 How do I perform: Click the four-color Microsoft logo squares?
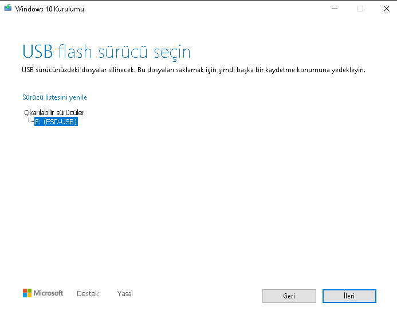point(27,293)
